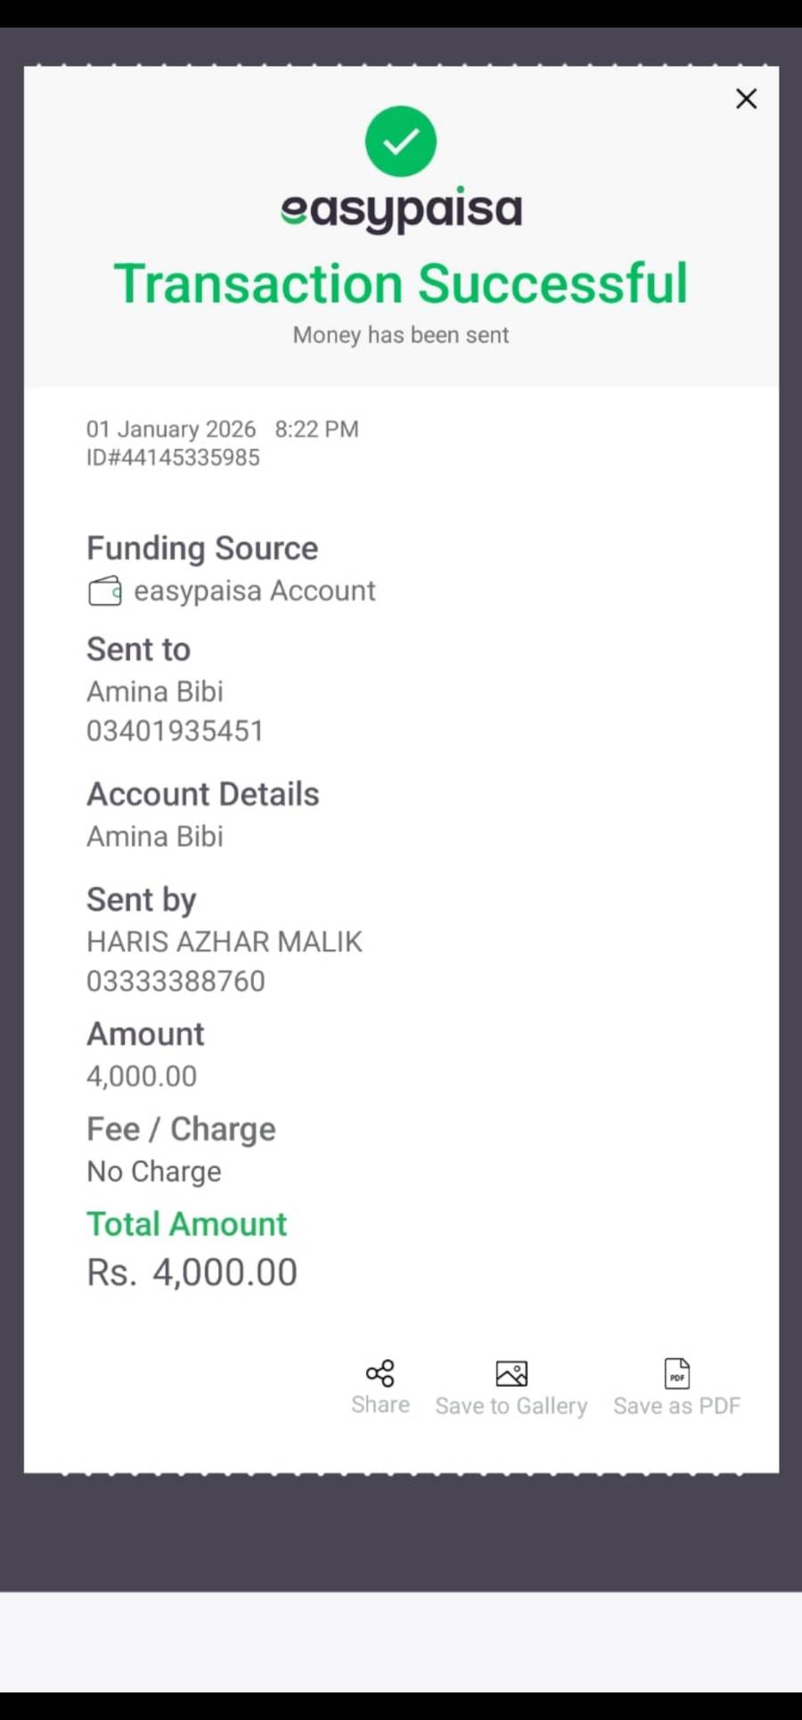Tap the wallet icon under Funding Source
The height and width of the screenshot is (1720, 802).
click(x=105, y=591)
